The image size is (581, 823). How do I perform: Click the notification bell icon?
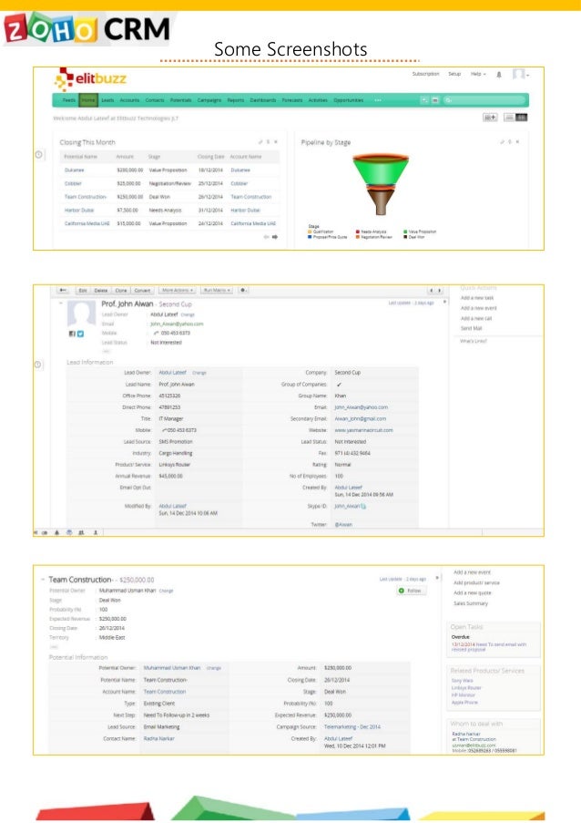pyautogui.click(x=499, y=75)
